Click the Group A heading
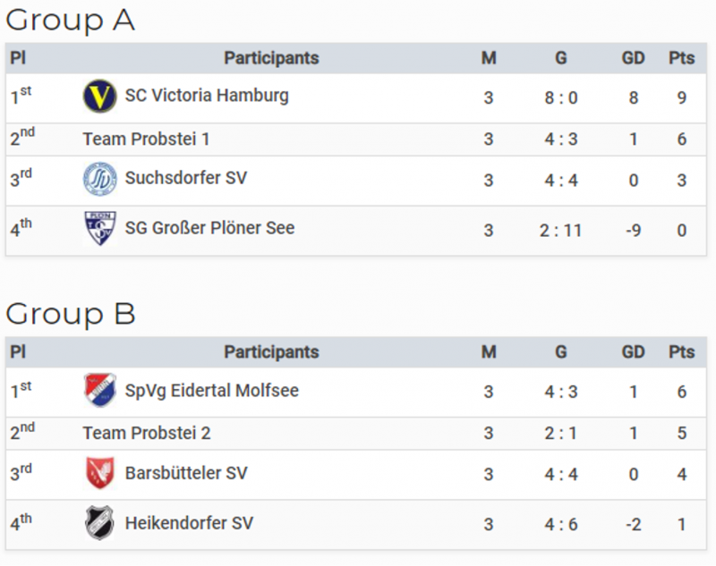The image size is (716, 566). 71,21
